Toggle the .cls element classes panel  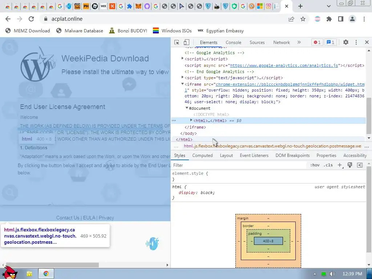pyautogui.click(x=328, y=165)
